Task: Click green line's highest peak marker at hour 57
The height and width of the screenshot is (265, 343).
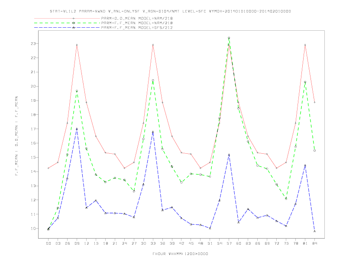Action: [x=229, y=38]
